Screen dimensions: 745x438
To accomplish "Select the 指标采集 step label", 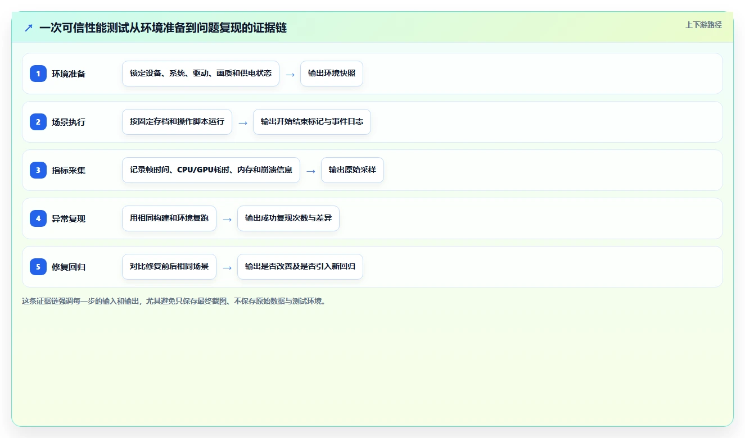I will point(69,170).
